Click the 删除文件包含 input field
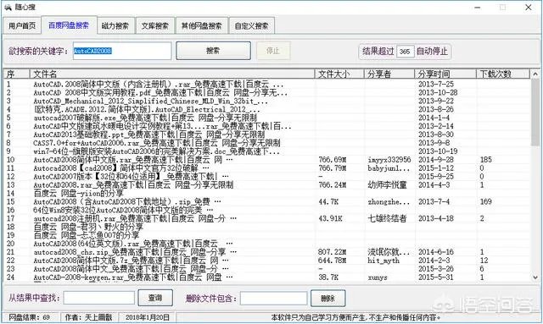Image resolution: width=543 pixels, height=324 pixels. (273, 298)
